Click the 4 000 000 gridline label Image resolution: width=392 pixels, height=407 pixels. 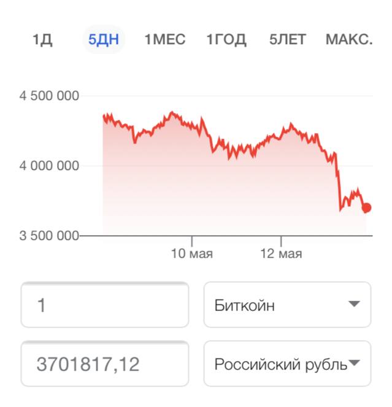click(x=49, y=166)
